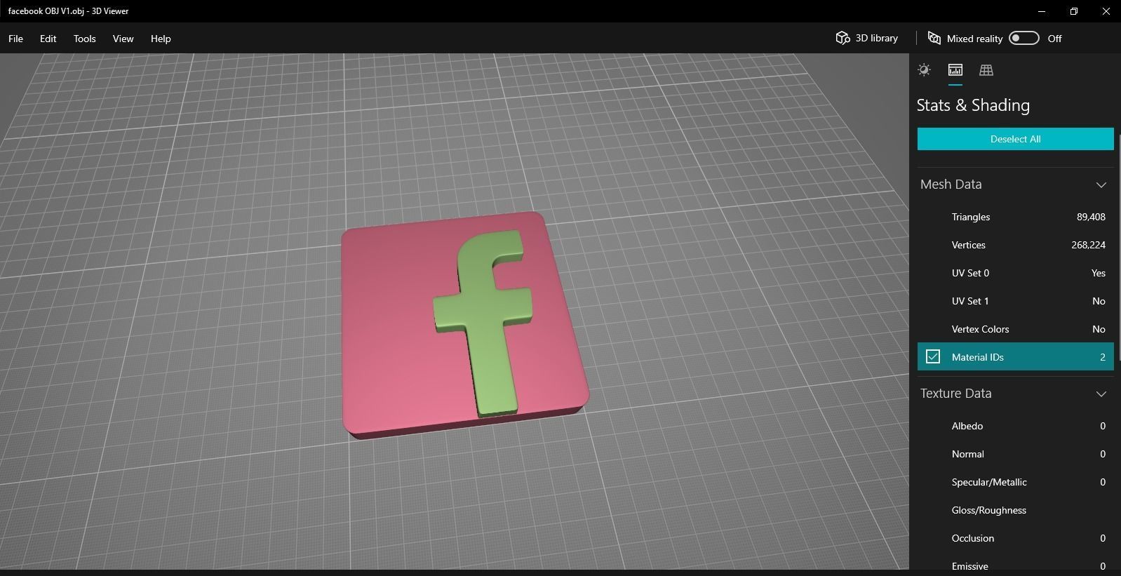Select the UV Set 0 row

point(1015,273)
